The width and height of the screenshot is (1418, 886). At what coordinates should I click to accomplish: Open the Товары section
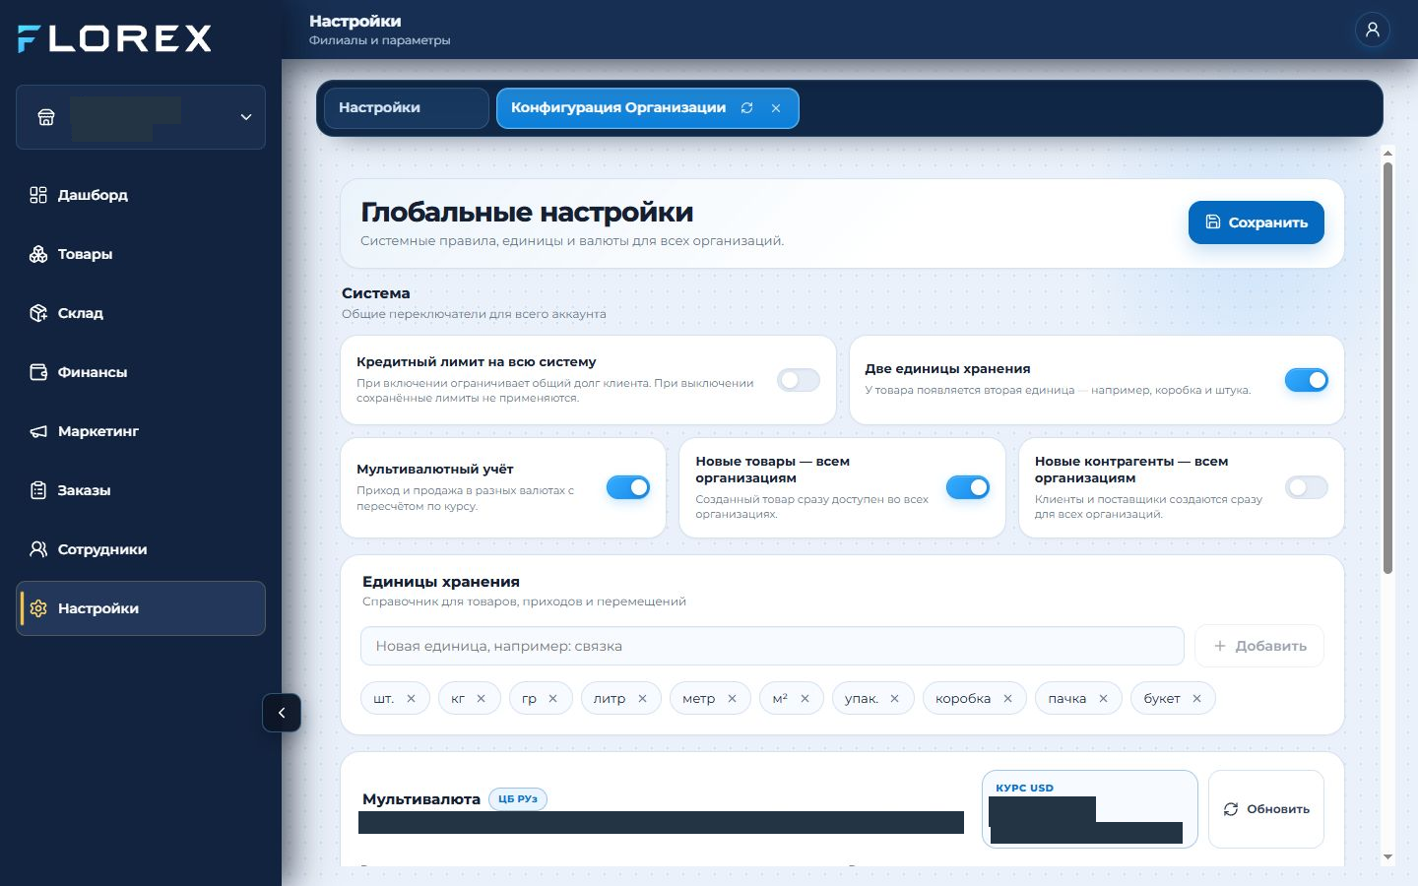(x=141, y=254)
